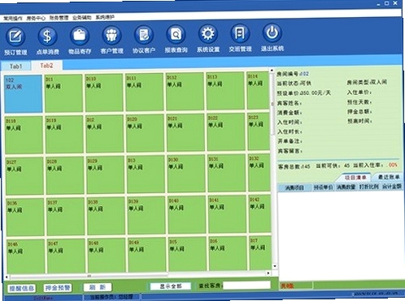The height and width of the screenshot is (301, 405).
Task: Select room 0137 tile
Action: point(65,217)
